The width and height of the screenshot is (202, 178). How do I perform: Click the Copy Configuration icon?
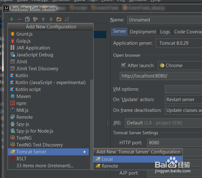[x=27, y=19]
